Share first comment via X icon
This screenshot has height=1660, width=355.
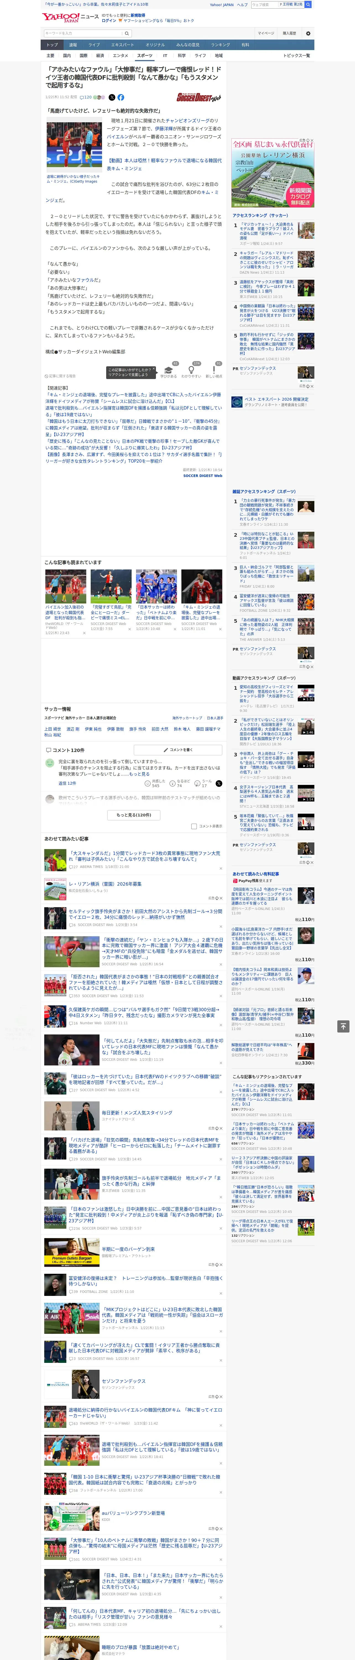coord(218,784)
